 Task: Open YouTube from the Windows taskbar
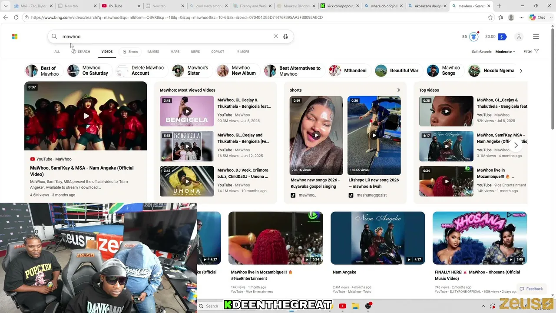[x=342, y=306]
